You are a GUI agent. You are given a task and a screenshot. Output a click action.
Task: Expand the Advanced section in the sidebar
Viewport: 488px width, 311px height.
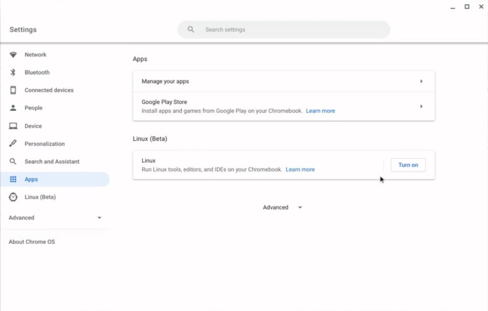(x=99, y=218)
